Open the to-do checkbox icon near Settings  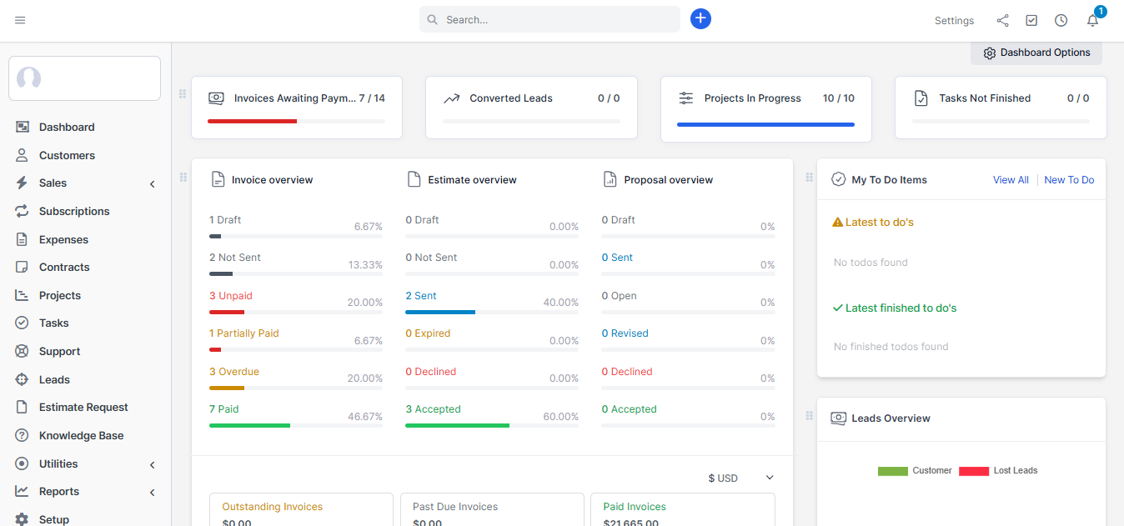[1031, 20]
